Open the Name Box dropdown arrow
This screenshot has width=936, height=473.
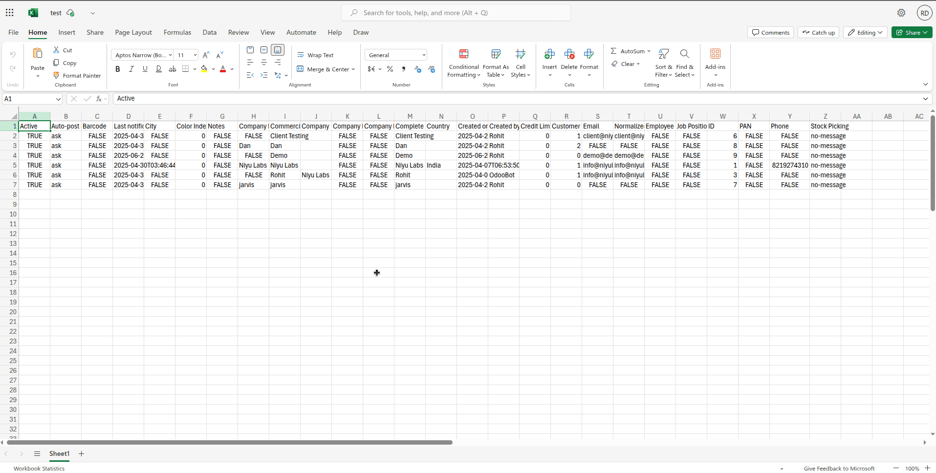click(x=58, y=99)
